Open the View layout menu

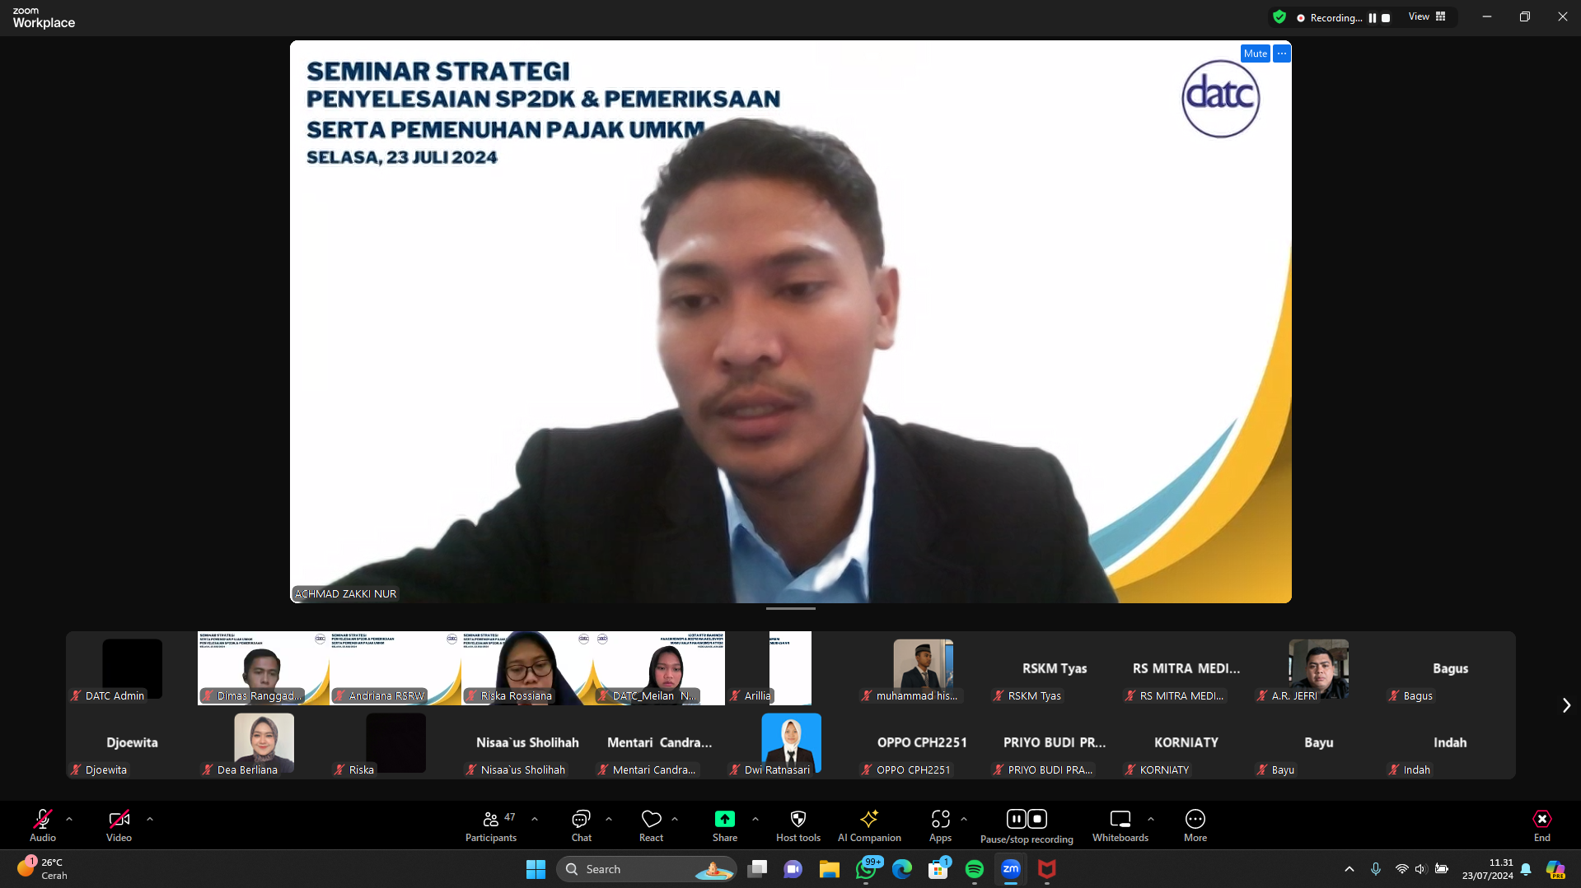1426,17
